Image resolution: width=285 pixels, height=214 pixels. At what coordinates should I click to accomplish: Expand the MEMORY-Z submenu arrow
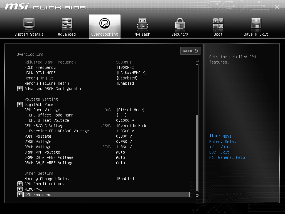(x=20, y=189)
